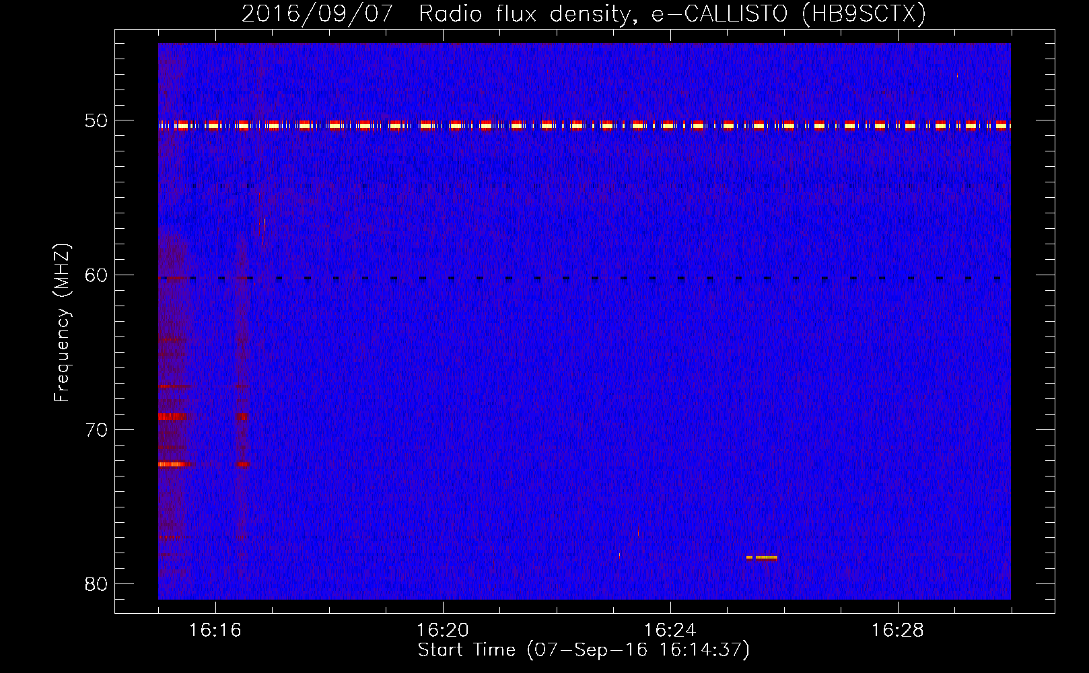This screenshot has width=1089, height=673.
Task: Click the 'Frequency (MHZ)' axis label
Action: (62, 323)
